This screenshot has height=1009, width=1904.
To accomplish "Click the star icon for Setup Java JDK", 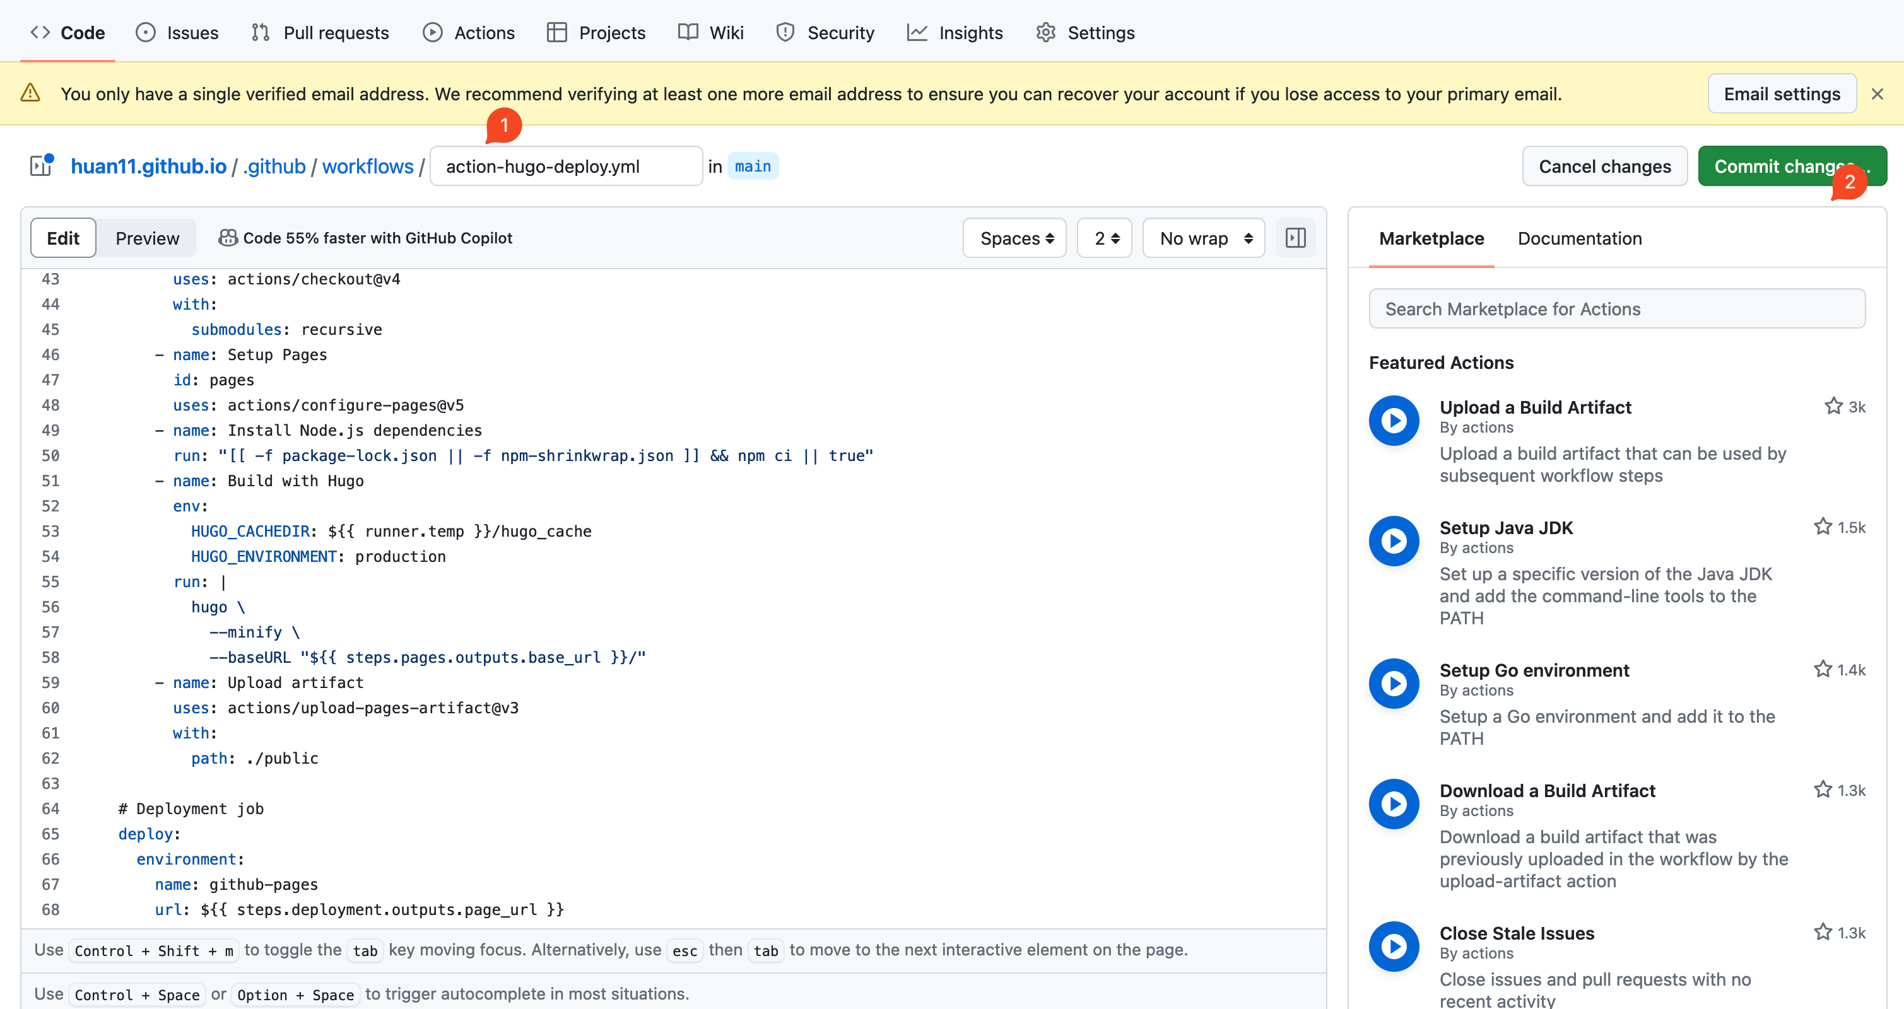I will tap(1823, 527).
